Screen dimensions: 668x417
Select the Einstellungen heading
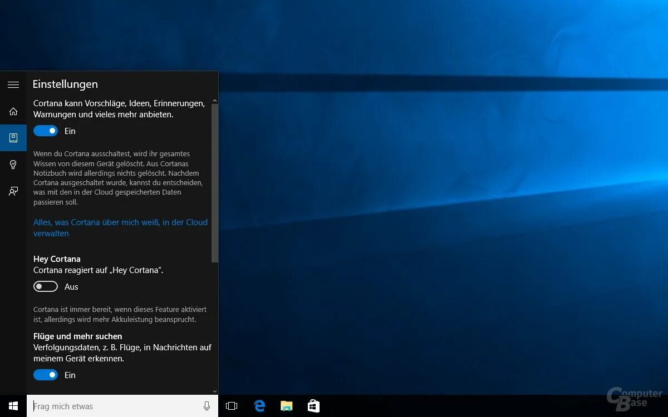pos(65,85)
